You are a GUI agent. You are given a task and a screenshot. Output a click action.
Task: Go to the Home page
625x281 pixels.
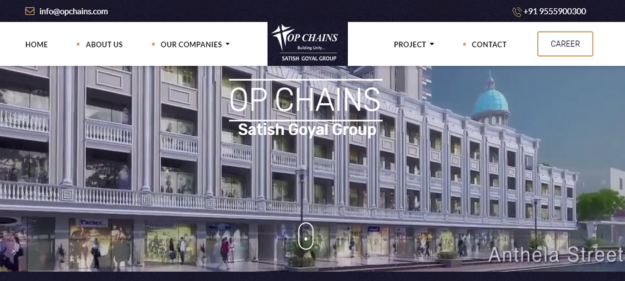click(37, 44)
